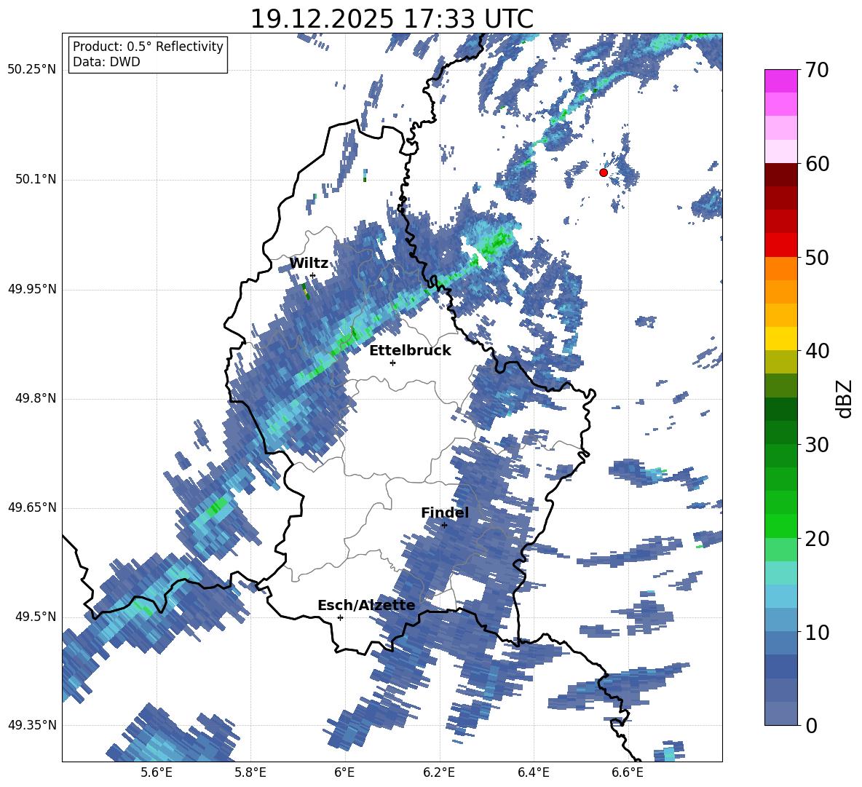Click the 0 value on colorbar
Image resolution: width=862 pixels, height=787 pixels.
tap(811, 725)
